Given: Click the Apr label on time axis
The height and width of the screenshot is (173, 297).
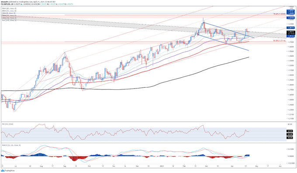Looking at the screenshot, I should click(232, 166).
